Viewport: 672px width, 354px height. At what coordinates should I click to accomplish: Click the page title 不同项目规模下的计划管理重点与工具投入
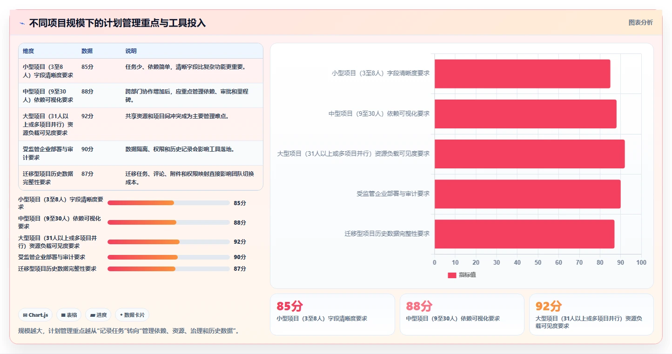pos(117,23)
